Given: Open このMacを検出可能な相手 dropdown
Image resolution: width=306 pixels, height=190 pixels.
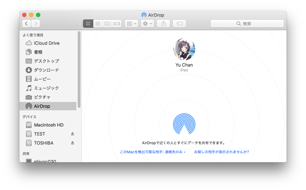Looking at the screenshot, I should (x=153, y=152).
